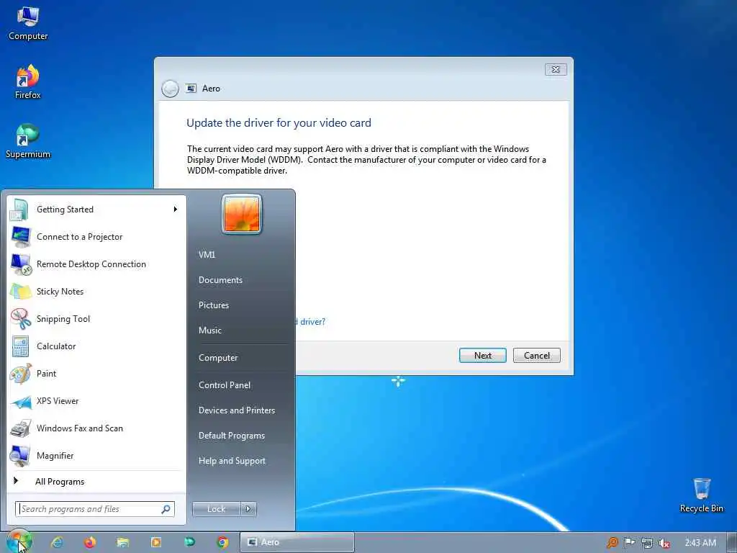The image size is (737, 553).
Task: Click the Update the driver heading text
Action: point(279,123)
